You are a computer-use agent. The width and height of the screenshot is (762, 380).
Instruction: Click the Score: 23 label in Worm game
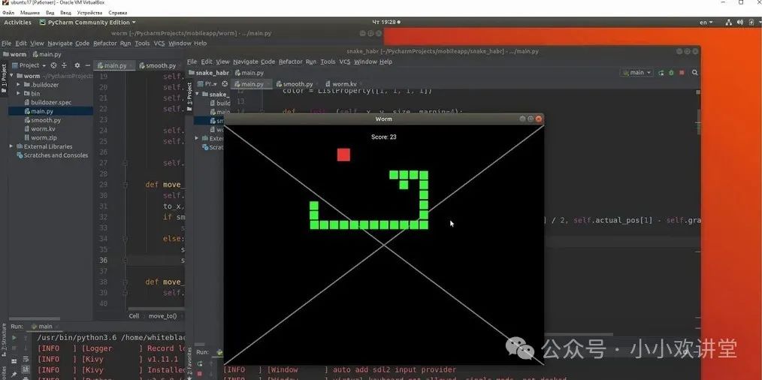(383, 137)
